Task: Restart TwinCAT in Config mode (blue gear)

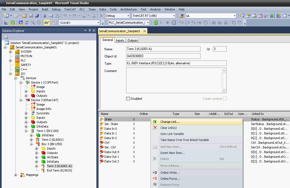Action: tap(21, 23)
